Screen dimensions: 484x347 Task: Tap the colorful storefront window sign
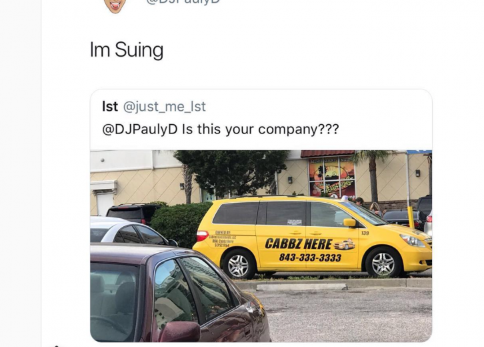(332, 178)
